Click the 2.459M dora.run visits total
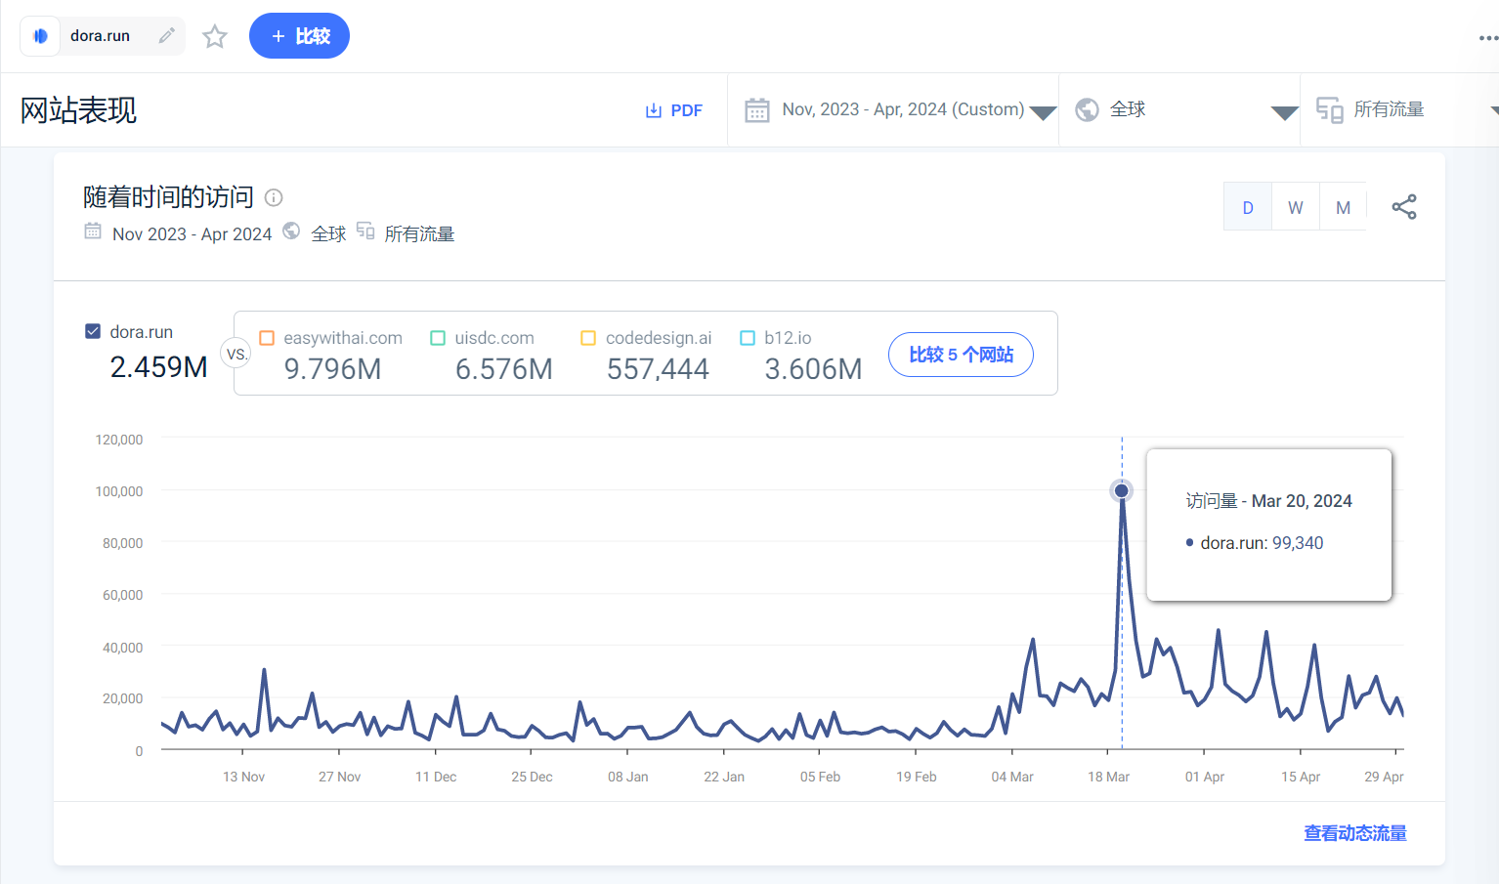The image size is (1499, 884). [159, 367]
